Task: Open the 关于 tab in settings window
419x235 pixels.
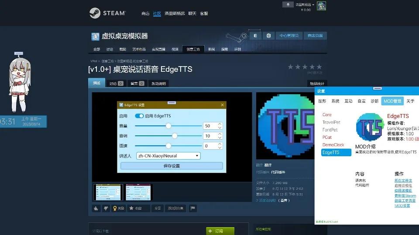Action: (410, 101)
